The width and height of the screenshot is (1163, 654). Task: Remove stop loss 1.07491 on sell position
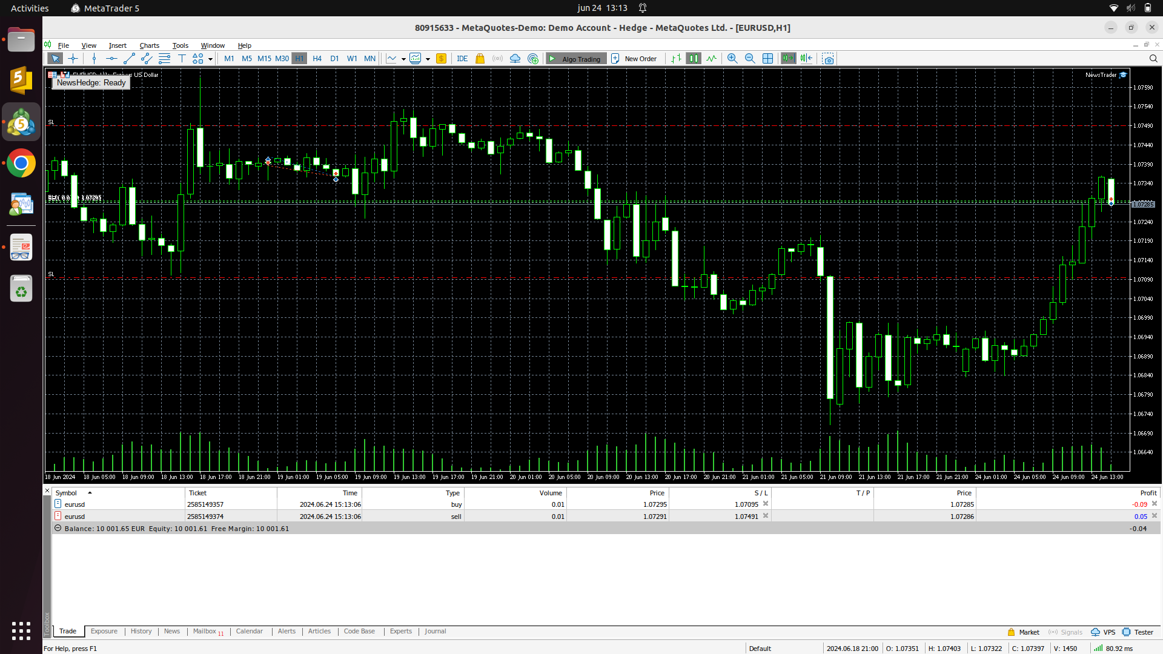766,516
